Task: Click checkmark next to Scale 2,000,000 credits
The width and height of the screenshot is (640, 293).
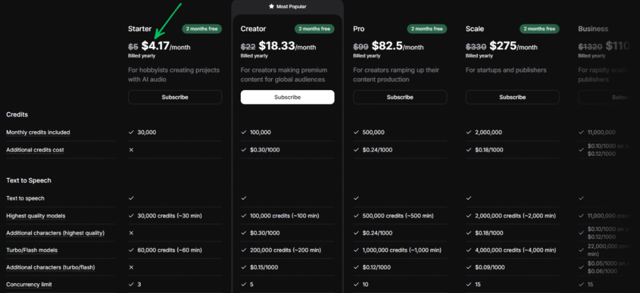Action: 469,132
